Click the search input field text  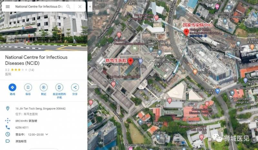39,6
